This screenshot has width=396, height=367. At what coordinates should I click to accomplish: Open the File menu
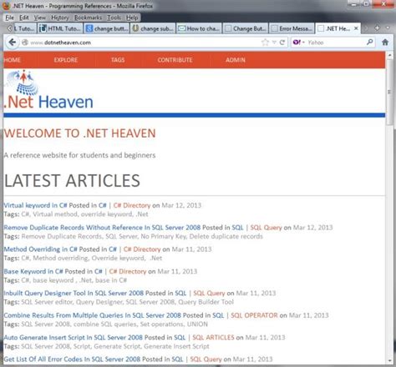click(9, 18)
